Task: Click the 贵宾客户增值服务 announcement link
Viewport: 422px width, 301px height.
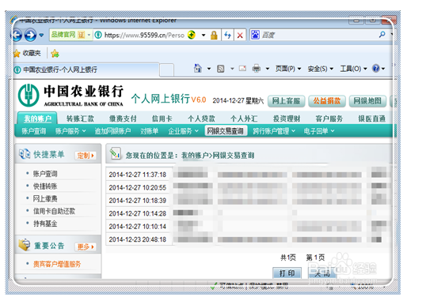Action: pos(57,264)
